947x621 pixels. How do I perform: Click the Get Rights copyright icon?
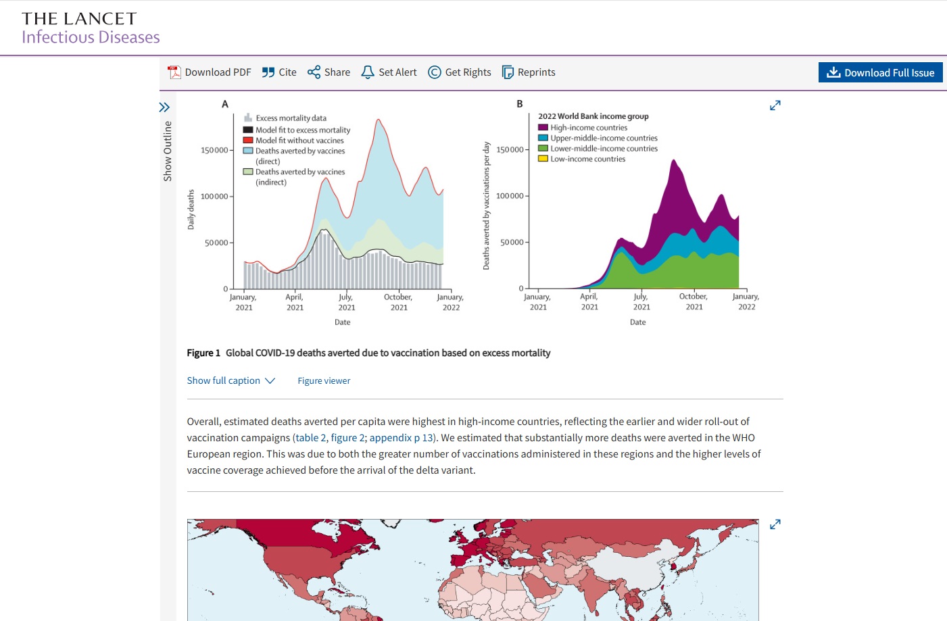click(435, 72)
